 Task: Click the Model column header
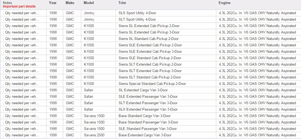point(89,3)
